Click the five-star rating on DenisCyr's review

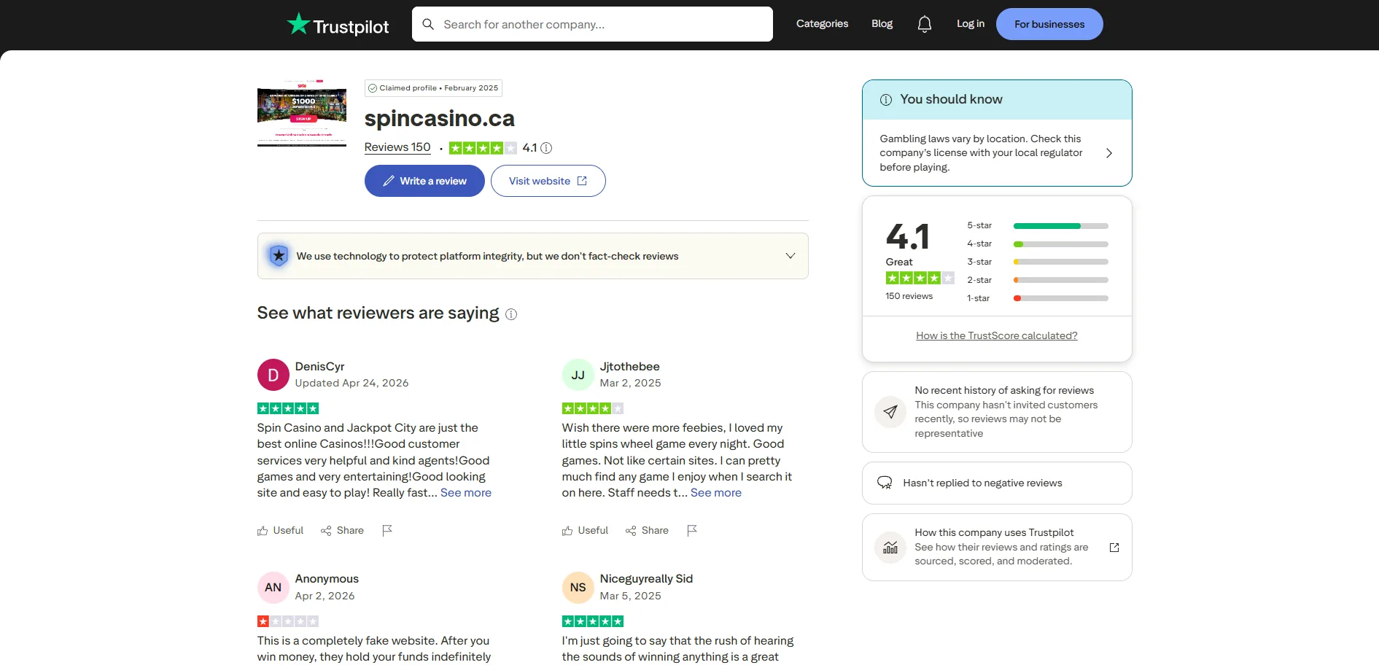tap(288, 408)
